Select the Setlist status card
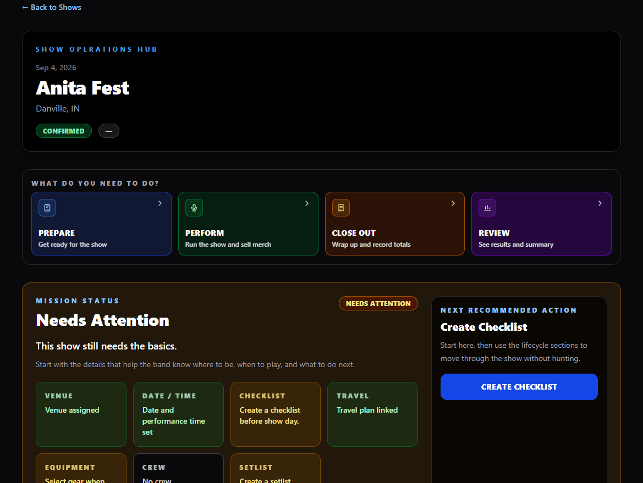 point(276,468)
